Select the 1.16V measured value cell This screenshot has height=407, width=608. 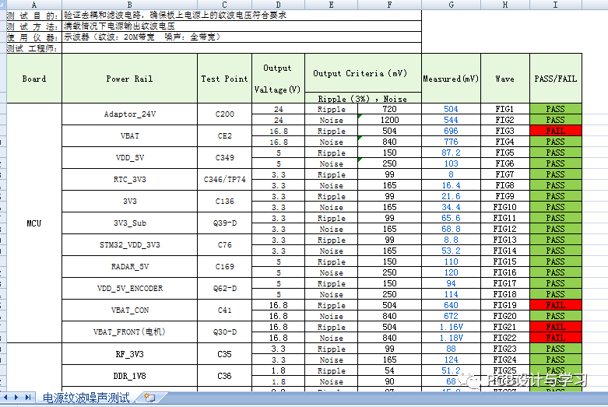(x=451, y=327)
